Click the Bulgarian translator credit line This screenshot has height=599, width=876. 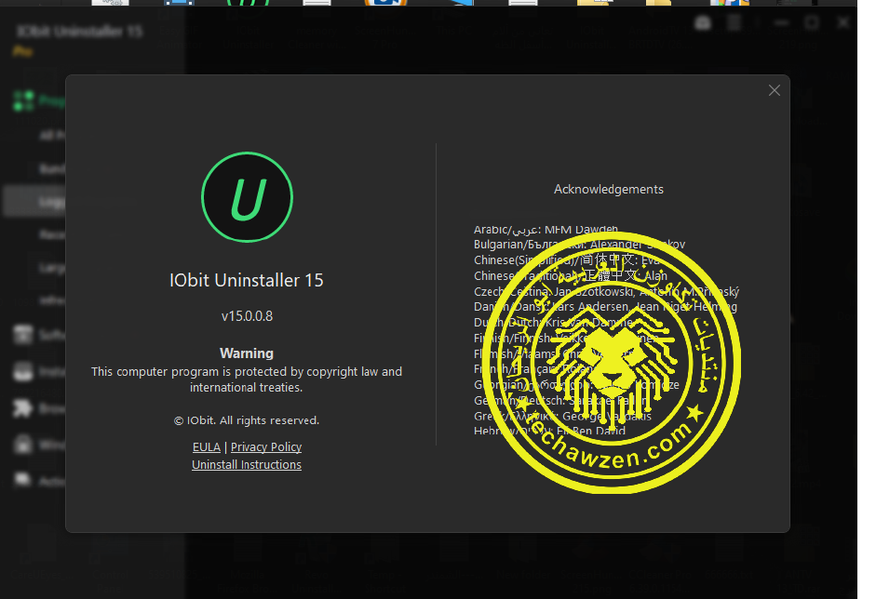[579, 245]
